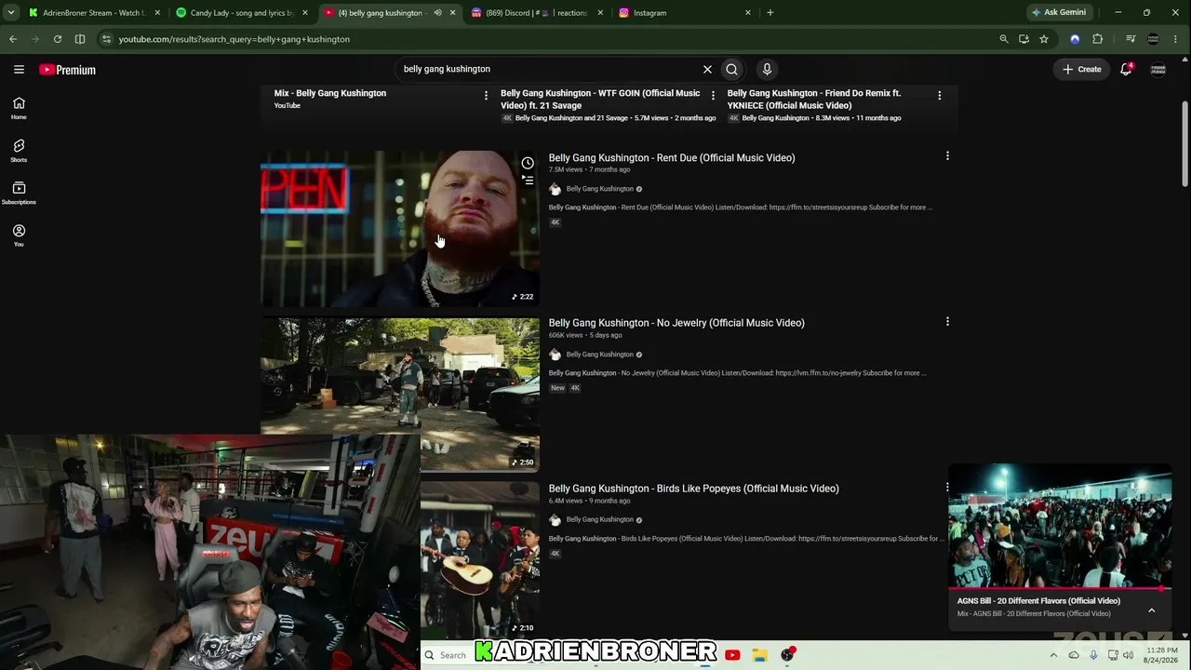Viewport: 1191px width, 670px height.
Task: Switch to the Instagram tab
Action: click(x=686, y=13)
